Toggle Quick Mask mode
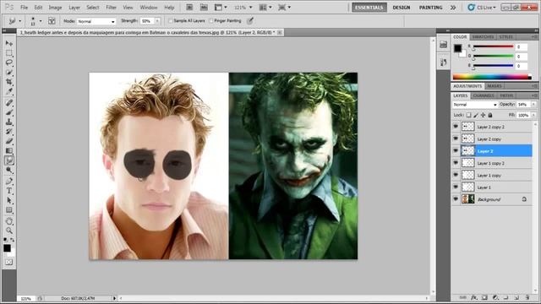 (9, 263)
